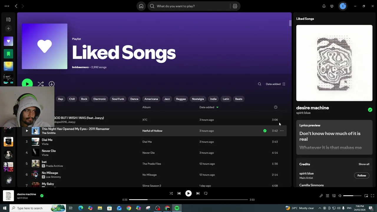This screenshot has width=377, height=212.
Task: Open the three-dot app menu top left
Action: [7, 6]
